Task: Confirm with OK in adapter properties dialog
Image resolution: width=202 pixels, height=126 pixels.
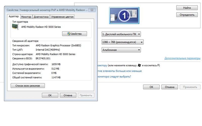Action: pos(50,95)
